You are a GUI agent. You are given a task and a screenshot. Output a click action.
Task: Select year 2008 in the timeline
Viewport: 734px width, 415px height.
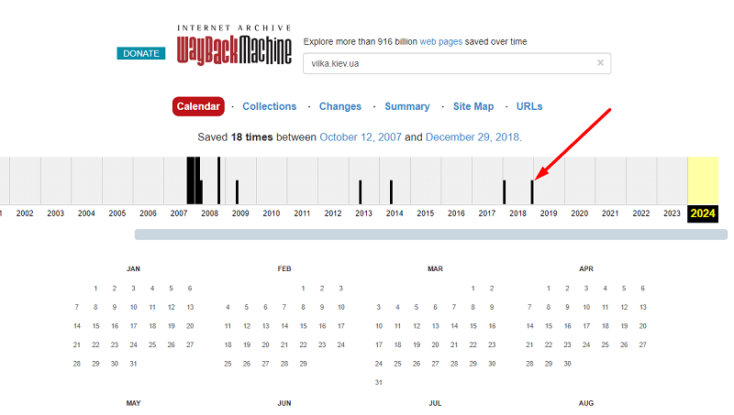pos(209,213)
